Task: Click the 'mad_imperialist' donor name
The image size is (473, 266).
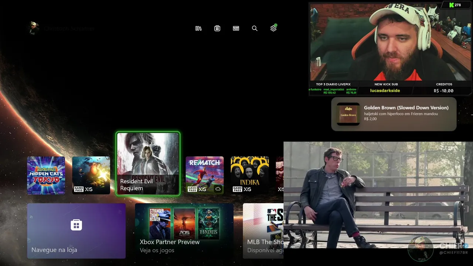Action: [334, 89]
